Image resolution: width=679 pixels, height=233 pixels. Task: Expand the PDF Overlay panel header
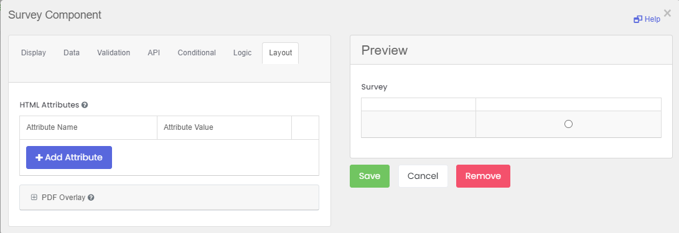(x=169, y=198)
